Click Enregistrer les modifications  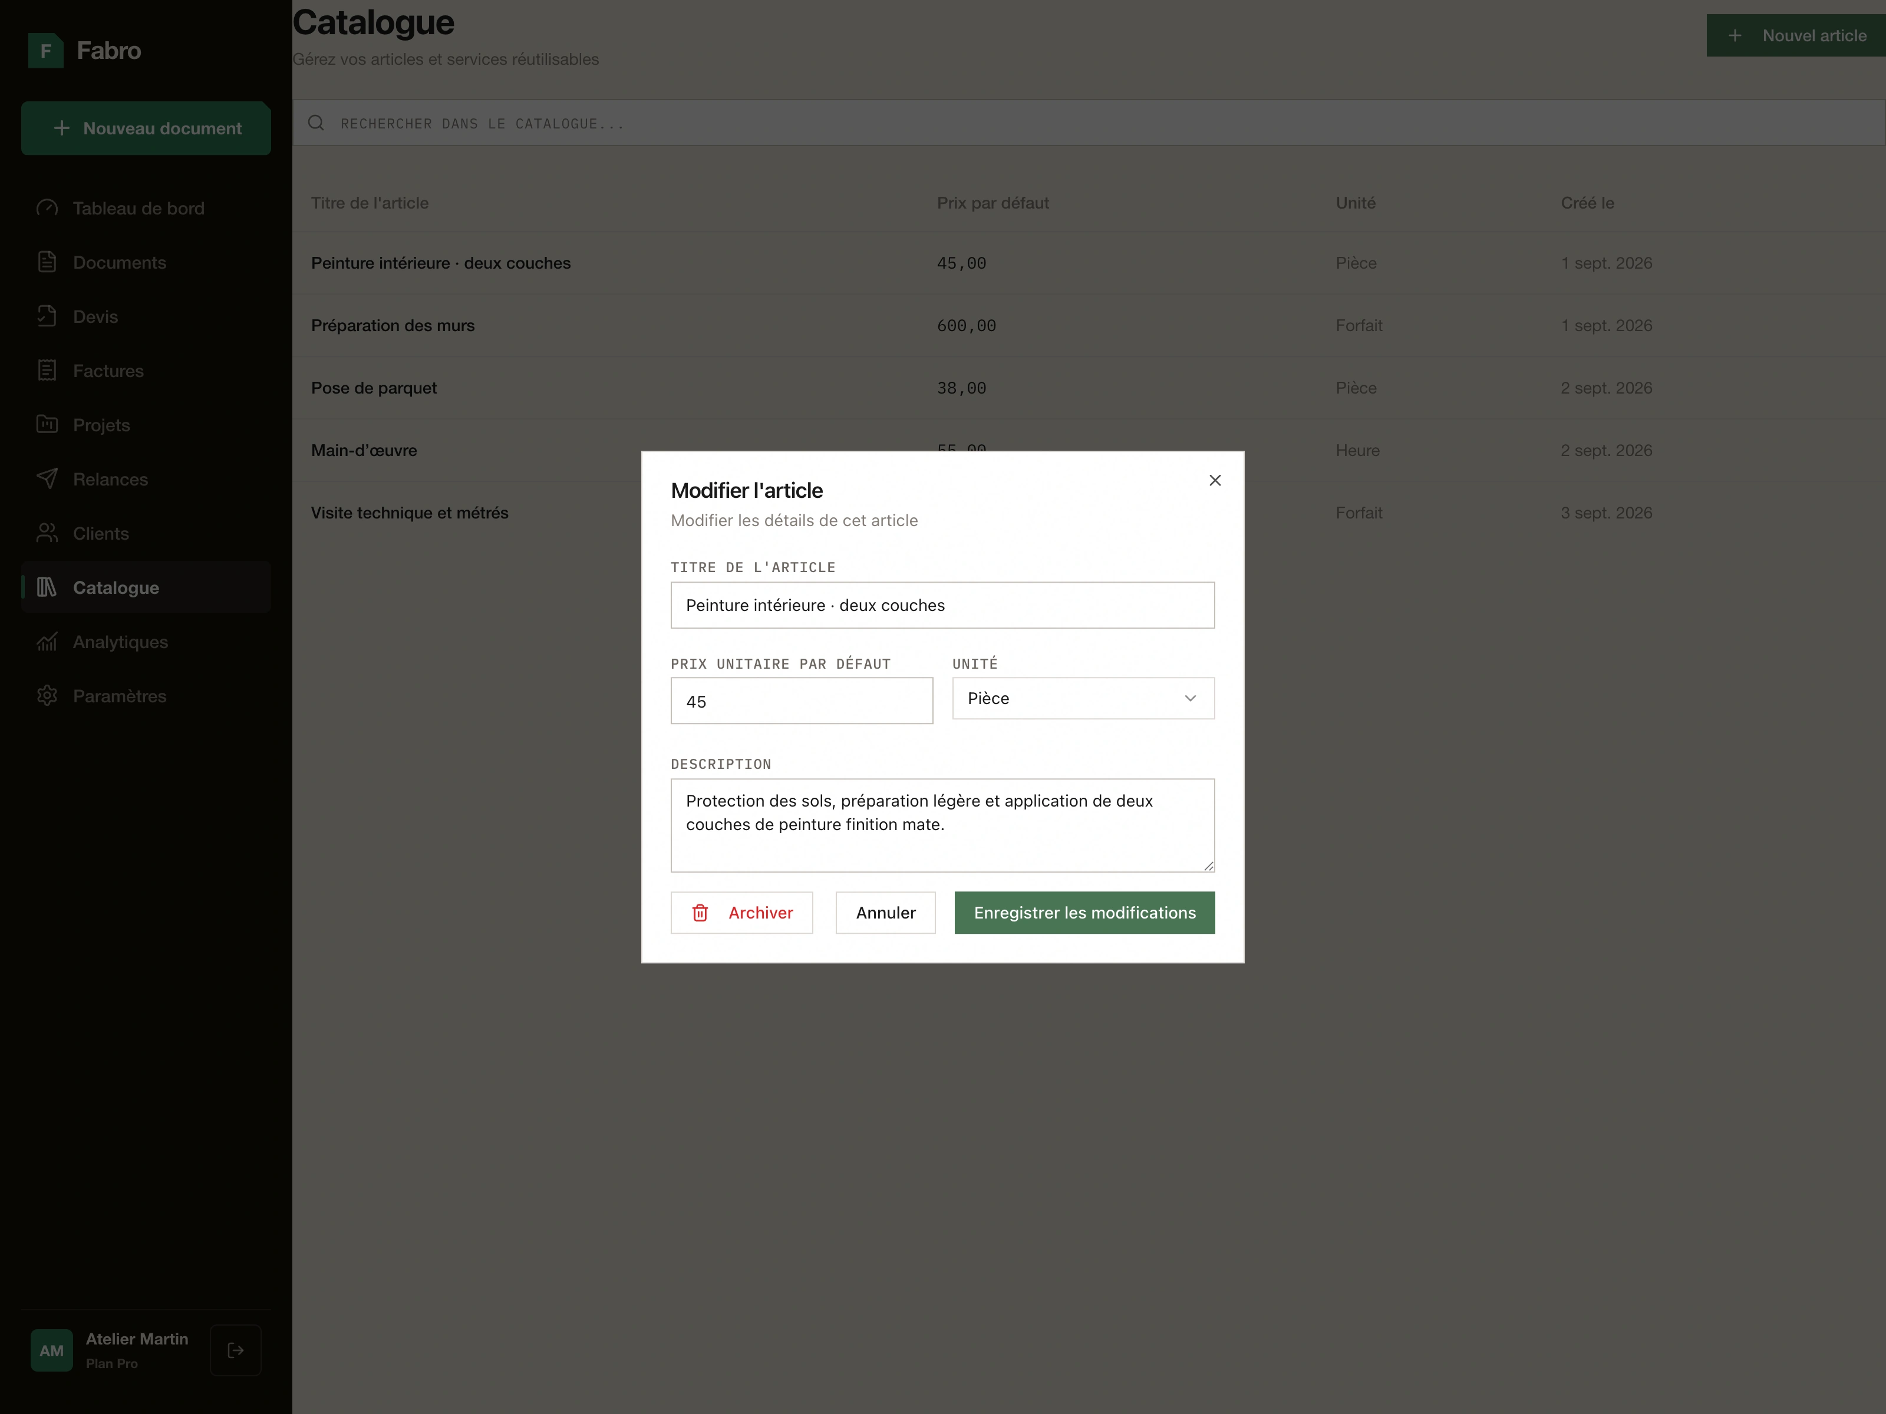pos(1084,913)
